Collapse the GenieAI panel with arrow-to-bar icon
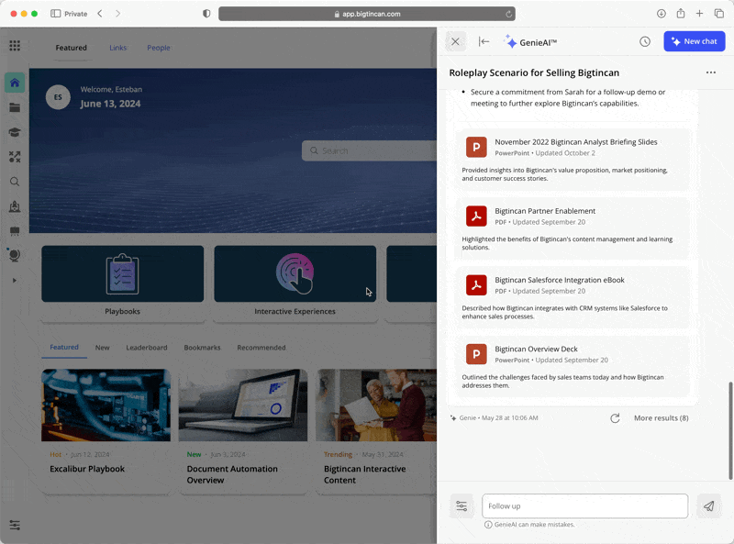 484,41
